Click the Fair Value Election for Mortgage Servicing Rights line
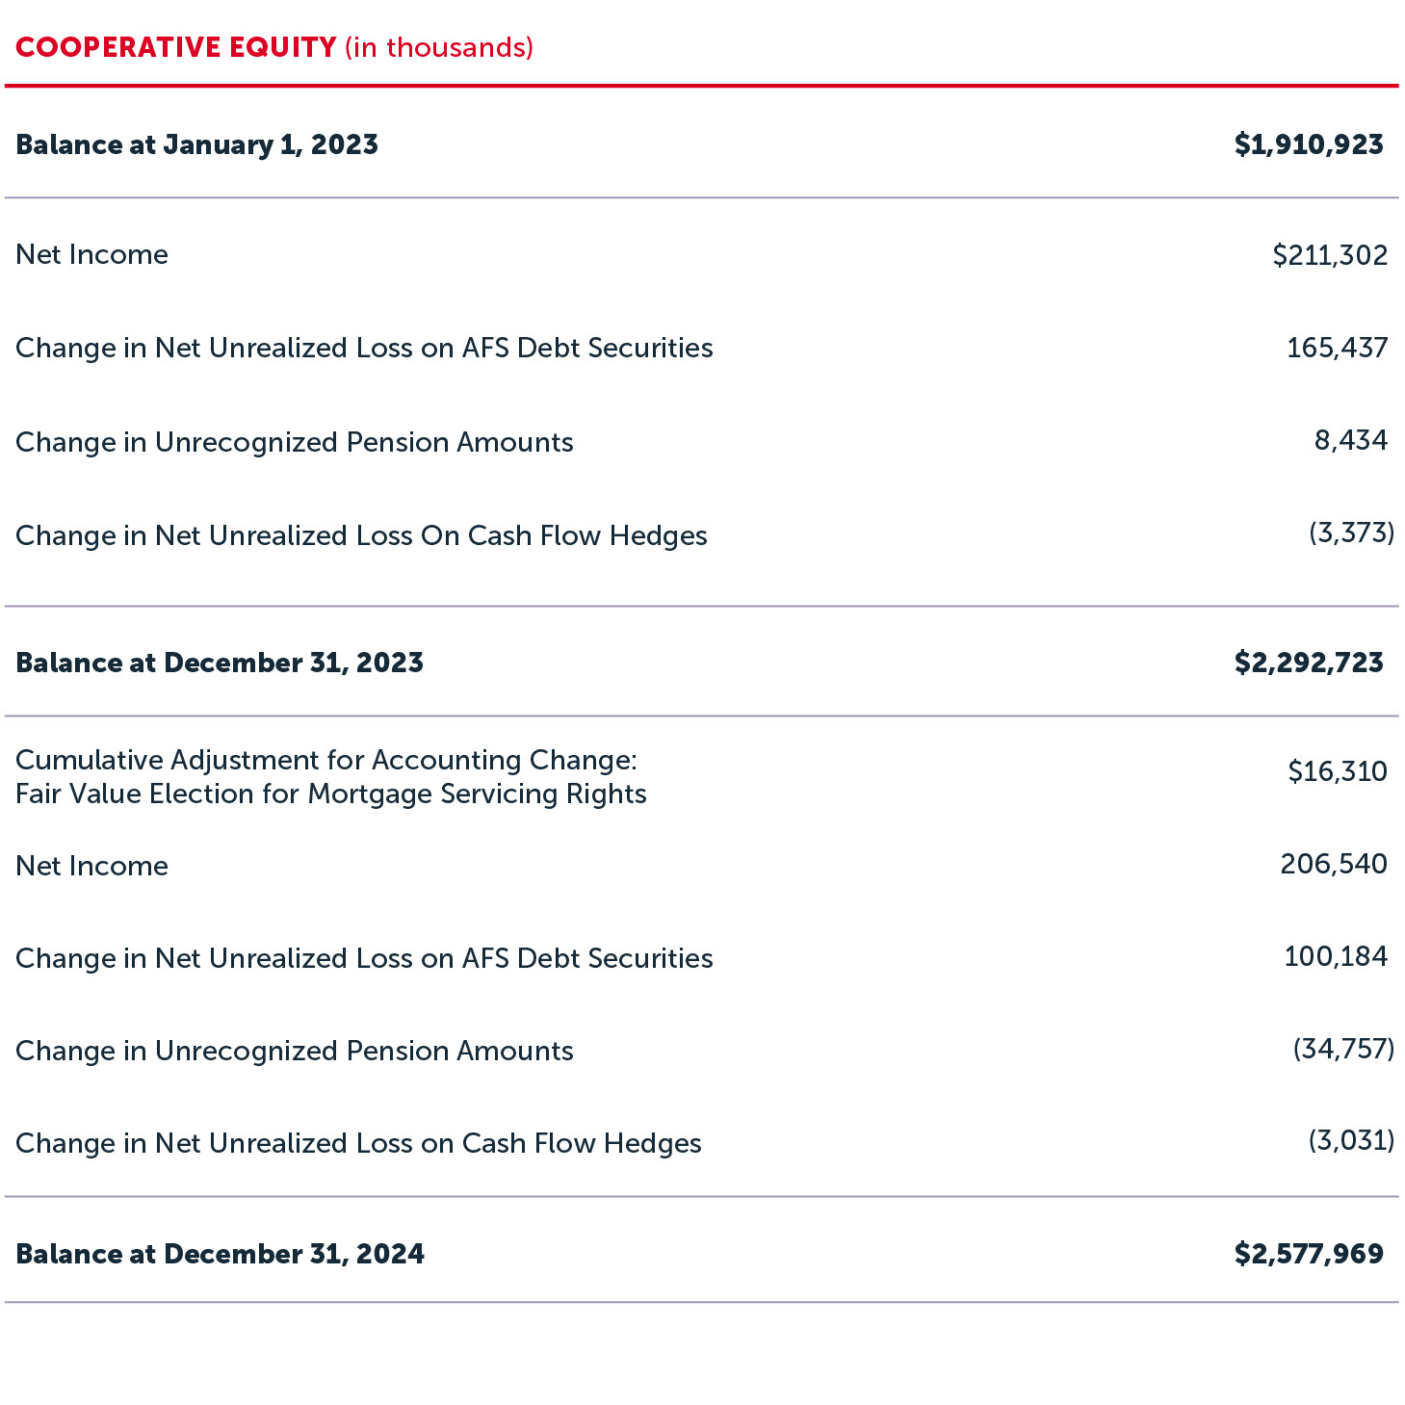1405x1405 pixels. click(330, 794)
